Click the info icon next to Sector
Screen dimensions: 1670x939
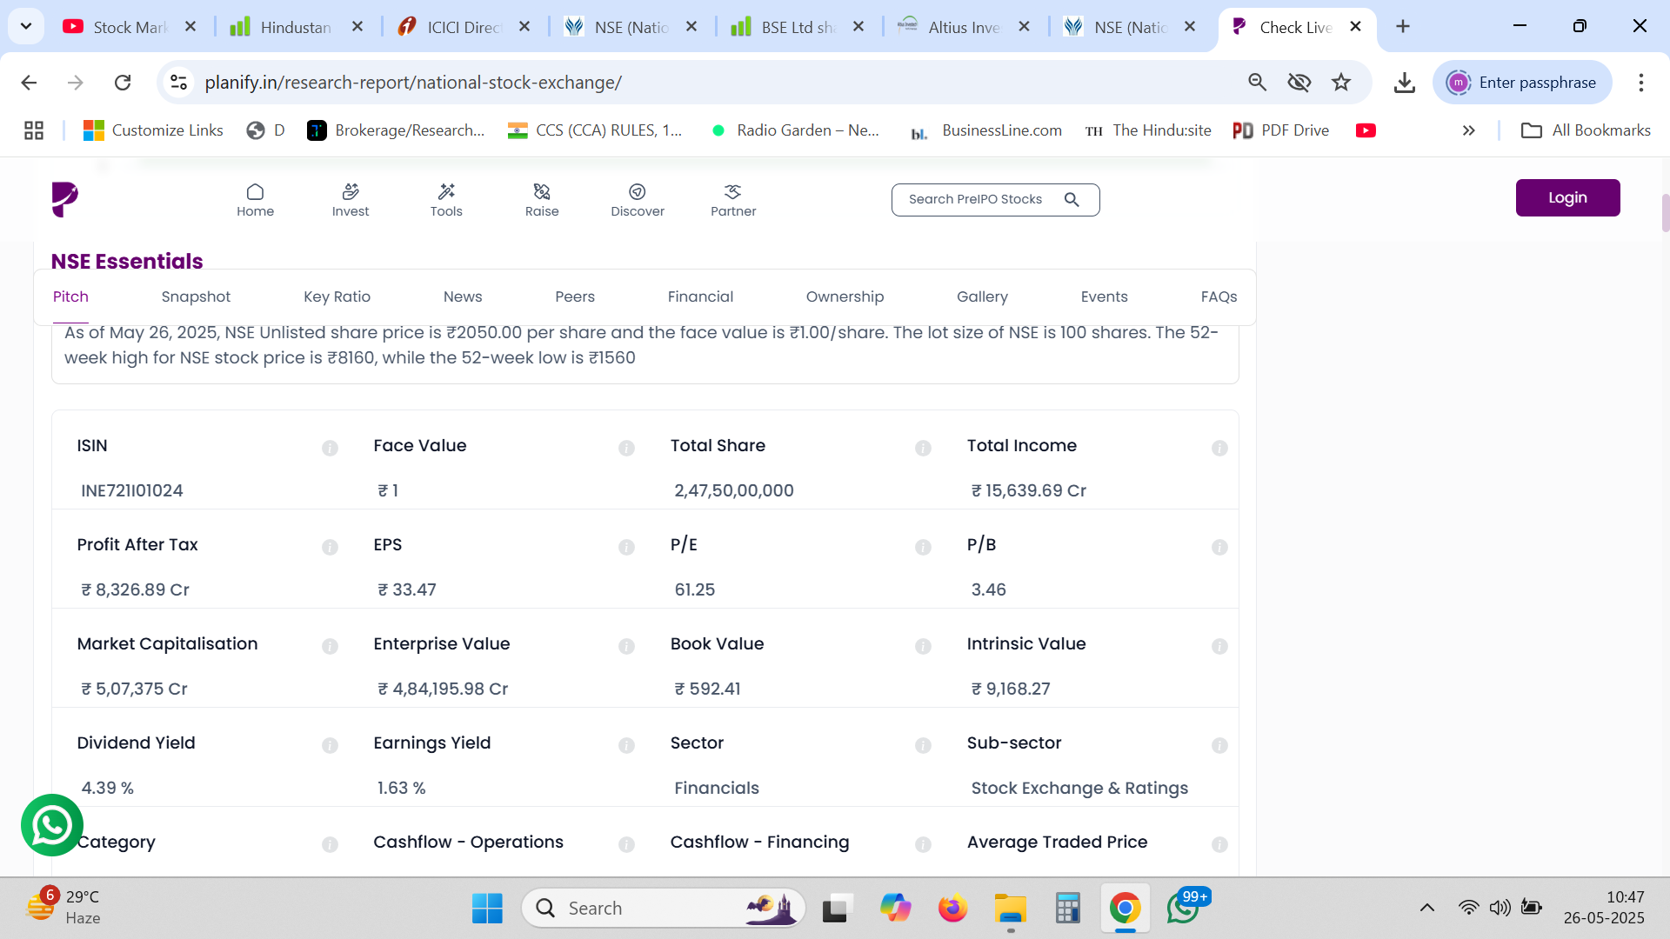coord(923,745)
